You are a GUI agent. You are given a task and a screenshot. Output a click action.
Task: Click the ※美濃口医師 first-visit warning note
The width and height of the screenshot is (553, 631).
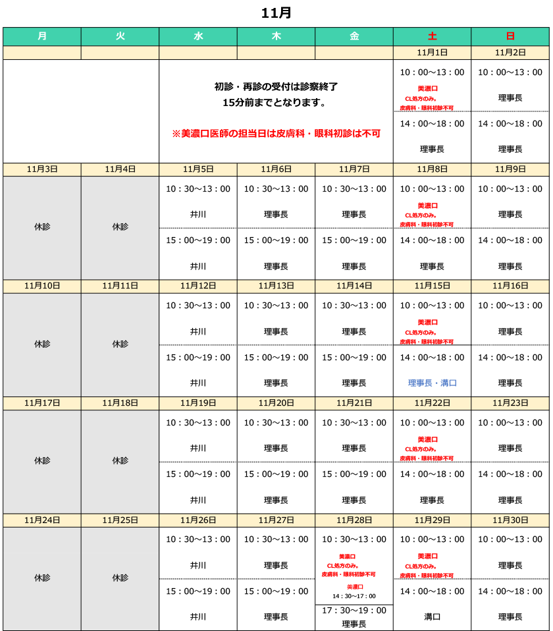tap(275, 134)
